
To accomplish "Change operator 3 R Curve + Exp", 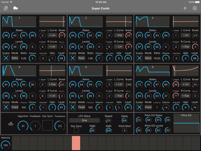I will click(x=185, y=47).
